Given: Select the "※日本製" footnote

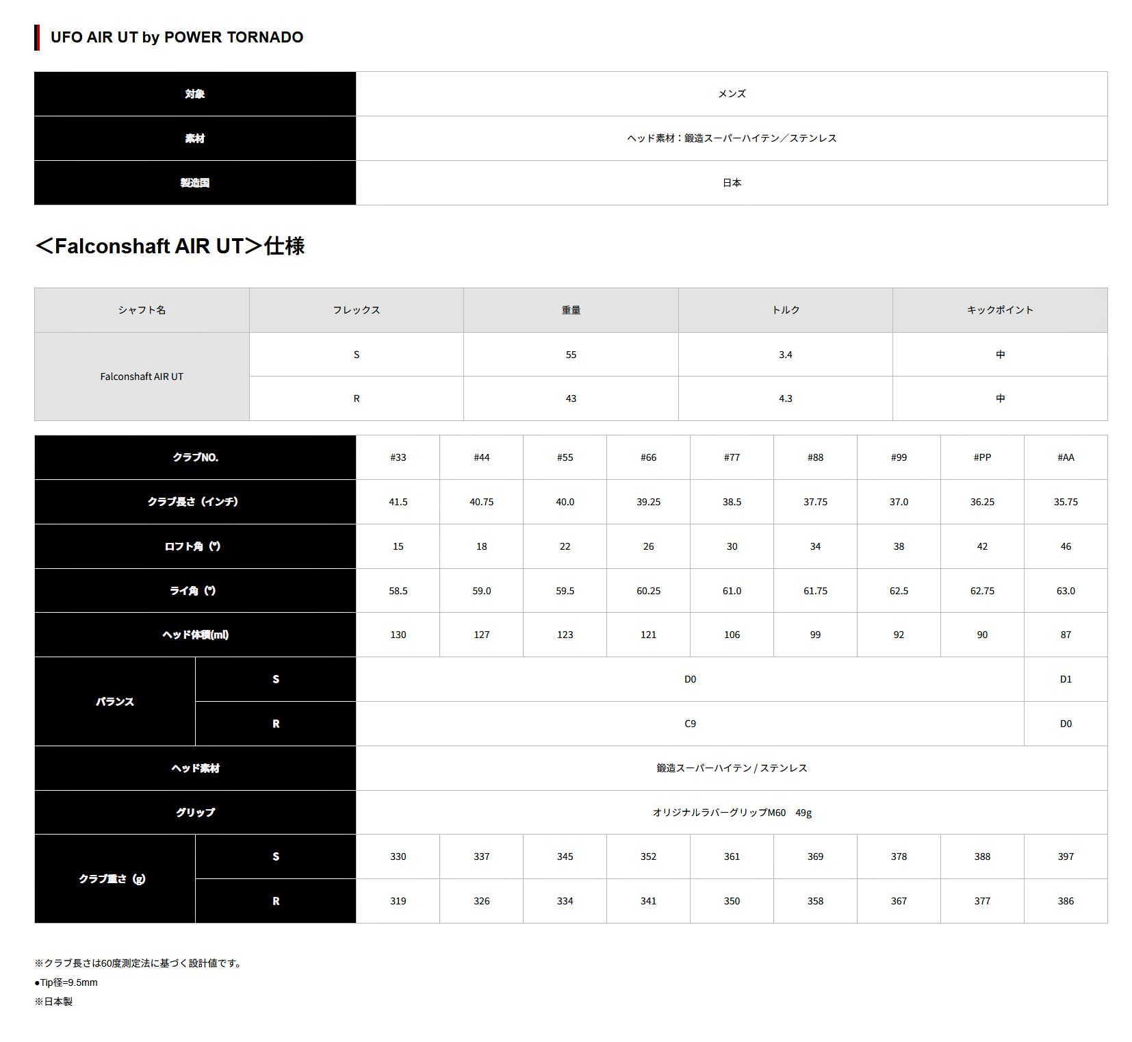Looking at the screenshot, I should (53, 1002).
